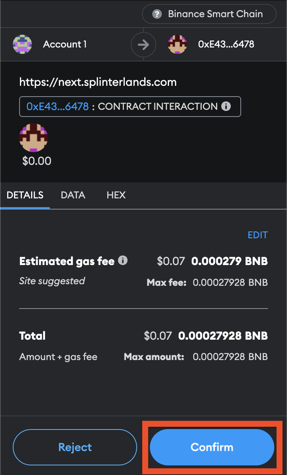Confirm the transaction
The height and width of the screenshot is (475, 287).
tap(212, 447)
